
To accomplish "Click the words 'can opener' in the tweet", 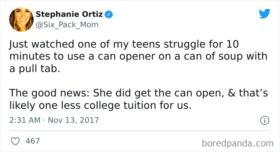I will coord(127,57).
